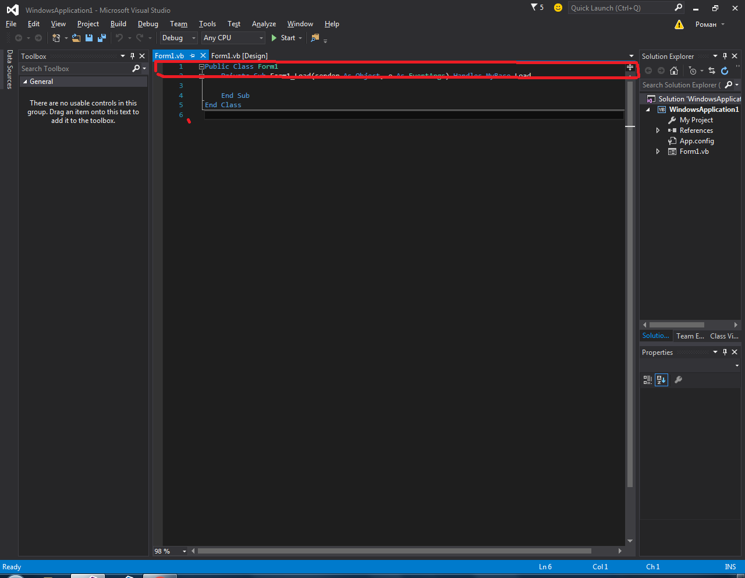Click the yellow warning triangle icon
Image resolution: width=745 pixels, height=578 pixels.
pos(679,24)
